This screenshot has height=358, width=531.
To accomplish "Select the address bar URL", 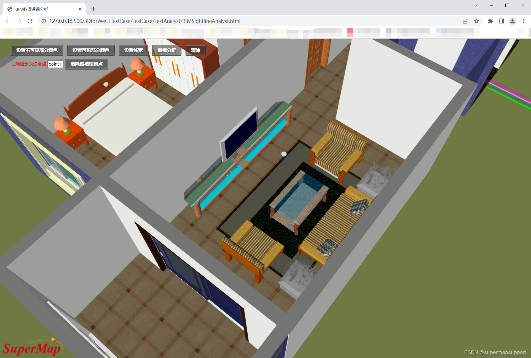I will (145, 21).
